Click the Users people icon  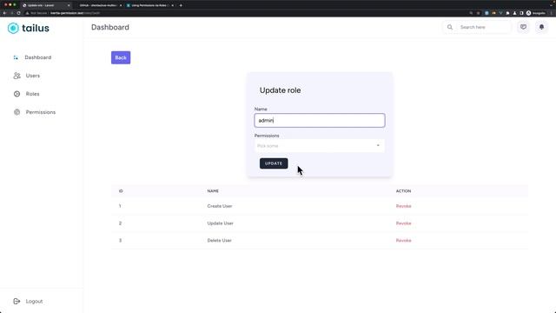pos(17,76)
